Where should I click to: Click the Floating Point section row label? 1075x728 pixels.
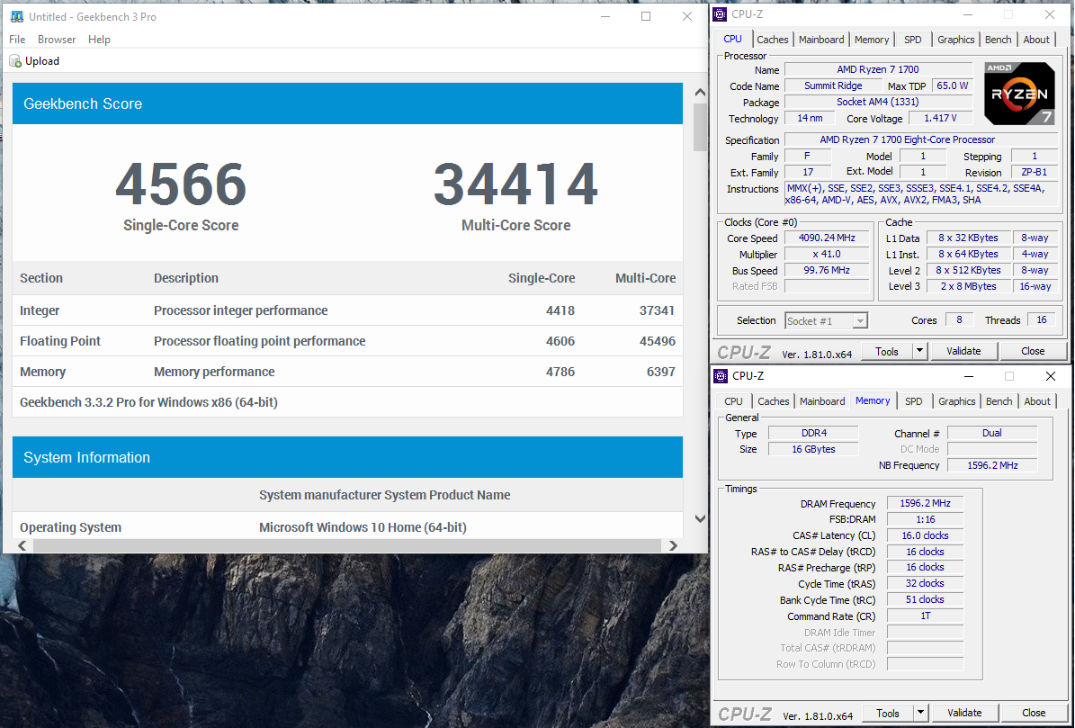tap(60, 341)
